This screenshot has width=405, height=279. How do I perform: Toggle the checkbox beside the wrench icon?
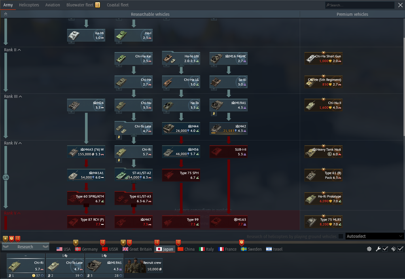385,249
